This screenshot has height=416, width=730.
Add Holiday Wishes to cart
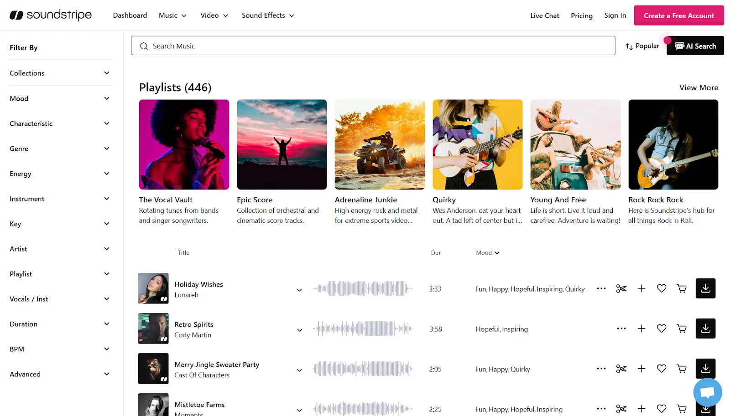pos(682,288)
